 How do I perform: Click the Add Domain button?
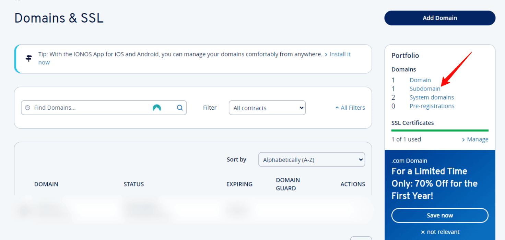(x=439, y=18)
